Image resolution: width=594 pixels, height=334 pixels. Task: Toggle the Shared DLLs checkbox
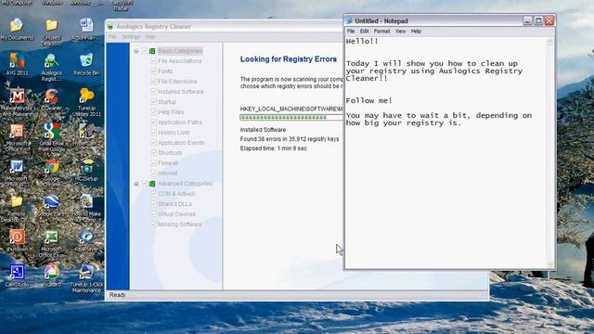154,204
